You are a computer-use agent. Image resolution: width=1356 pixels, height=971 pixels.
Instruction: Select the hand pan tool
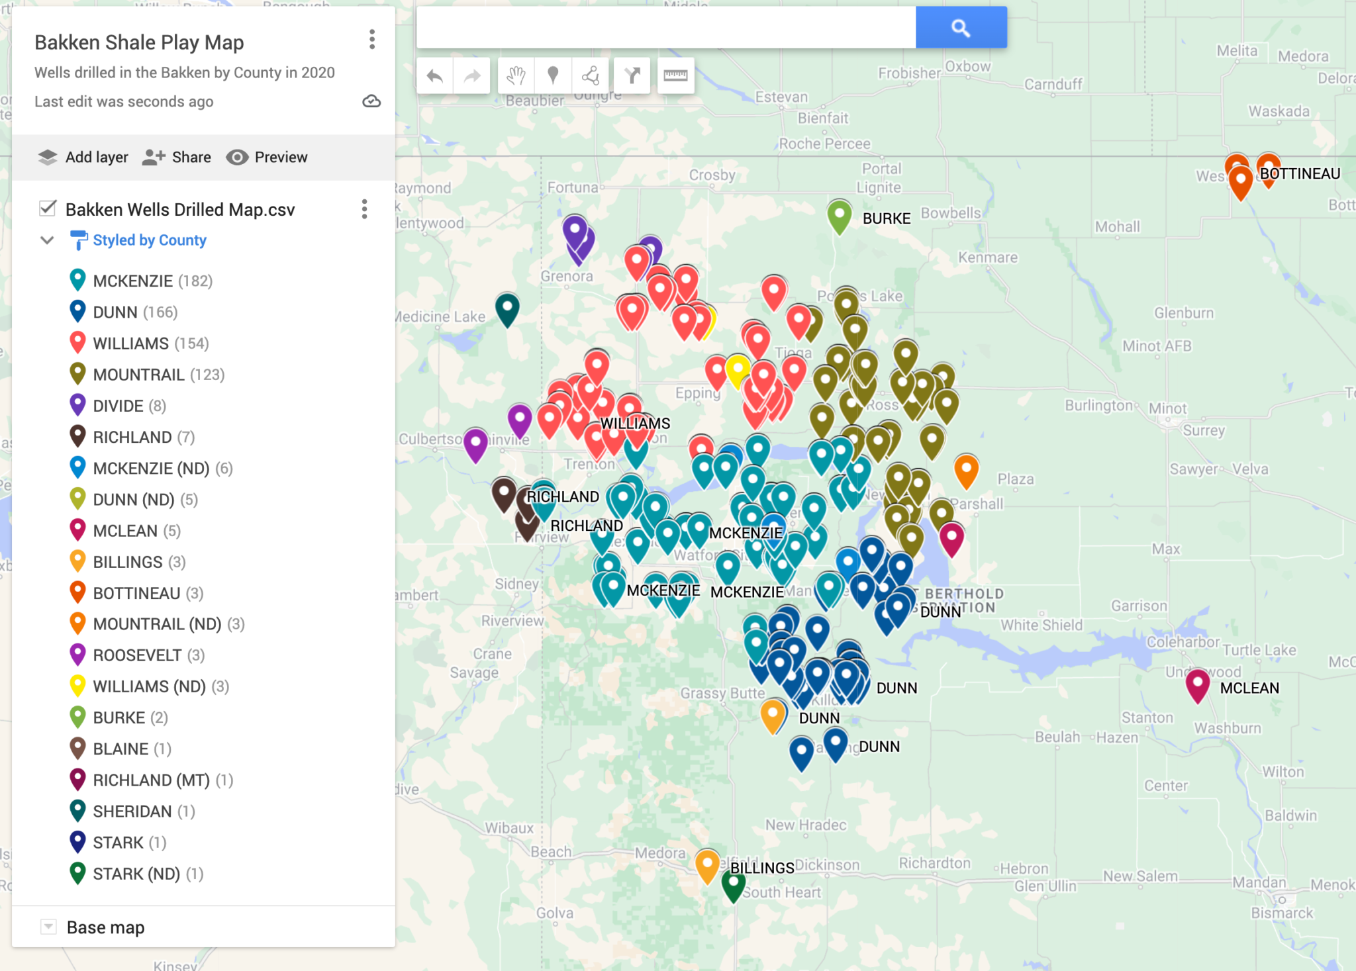click(x=516, y=75)
